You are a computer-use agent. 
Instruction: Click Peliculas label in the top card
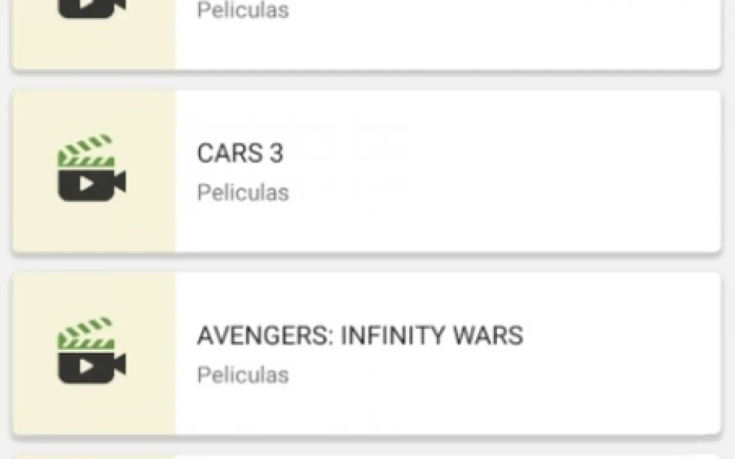[x=242, y=10]
